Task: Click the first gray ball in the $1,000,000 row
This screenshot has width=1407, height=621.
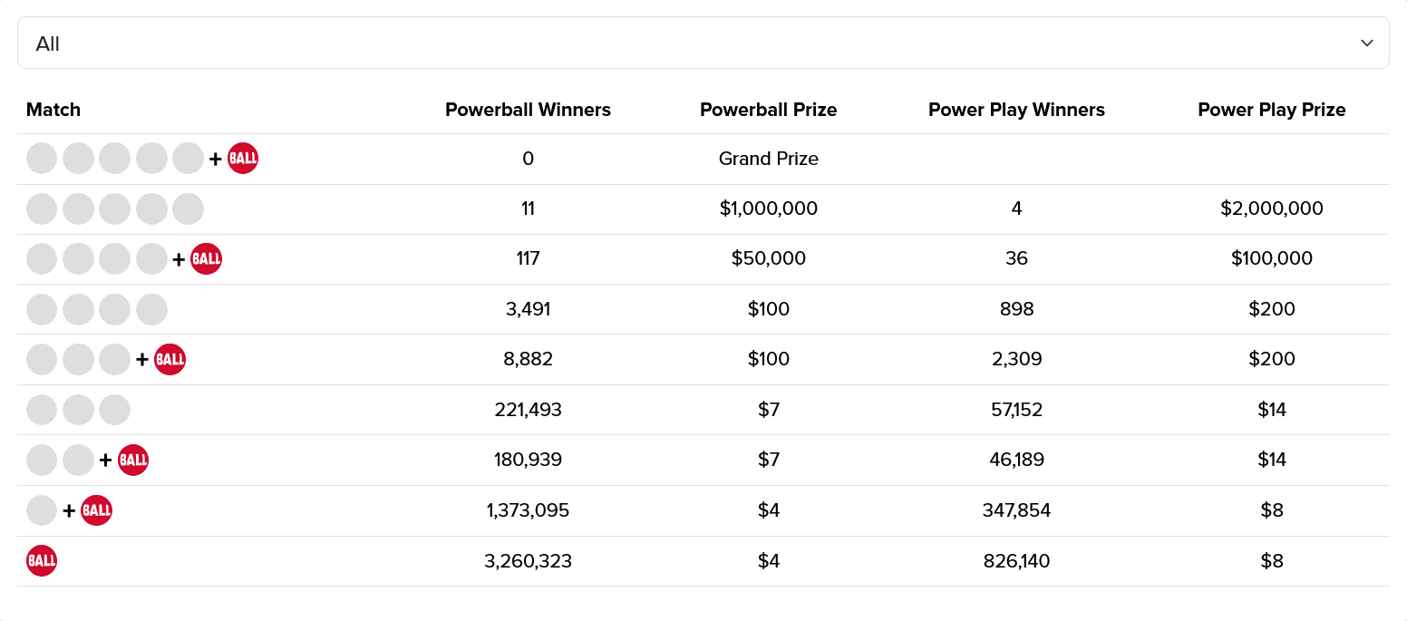Action: [42, 209]
